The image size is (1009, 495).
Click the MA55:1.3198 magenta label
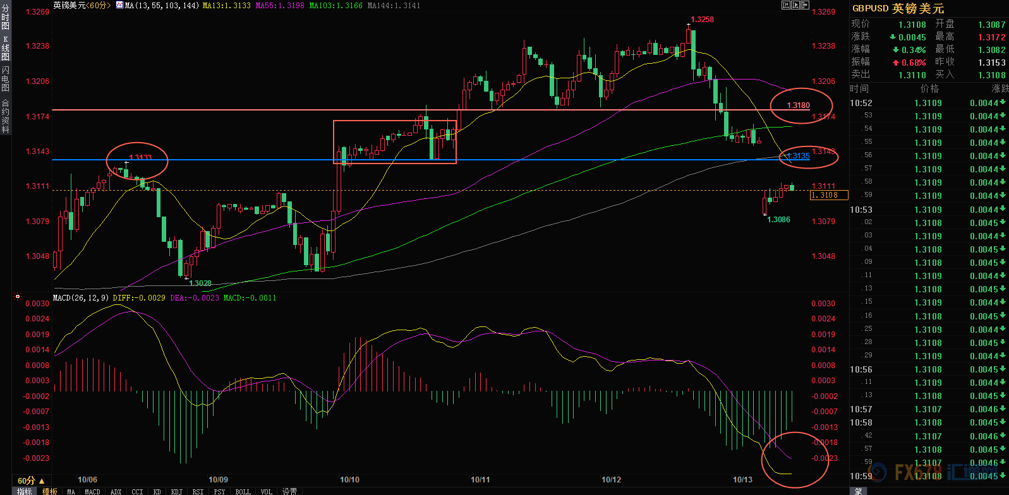pos(280,5)
